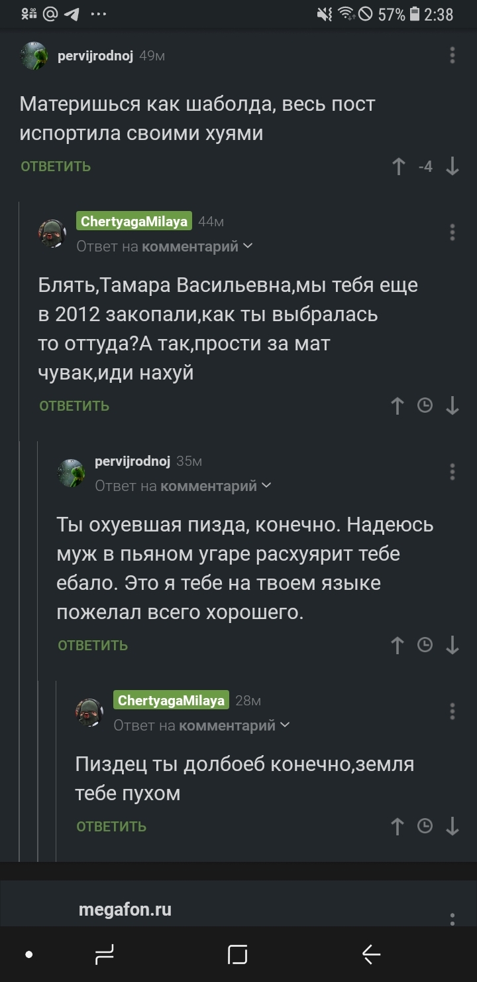Tap ChertyagaMilaya's avatar on 28m comment
477x982 pixels.
click(x=89, y=711)
